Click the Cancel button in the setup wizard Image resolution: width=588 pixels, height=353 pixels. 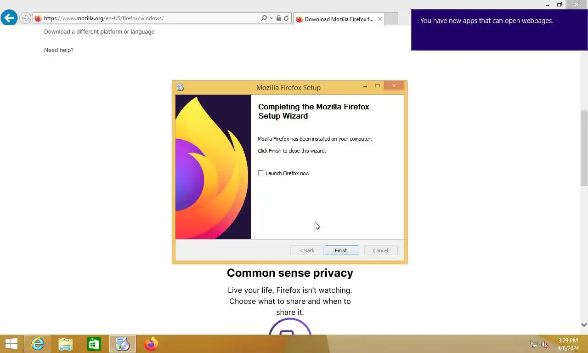(380, 251)
